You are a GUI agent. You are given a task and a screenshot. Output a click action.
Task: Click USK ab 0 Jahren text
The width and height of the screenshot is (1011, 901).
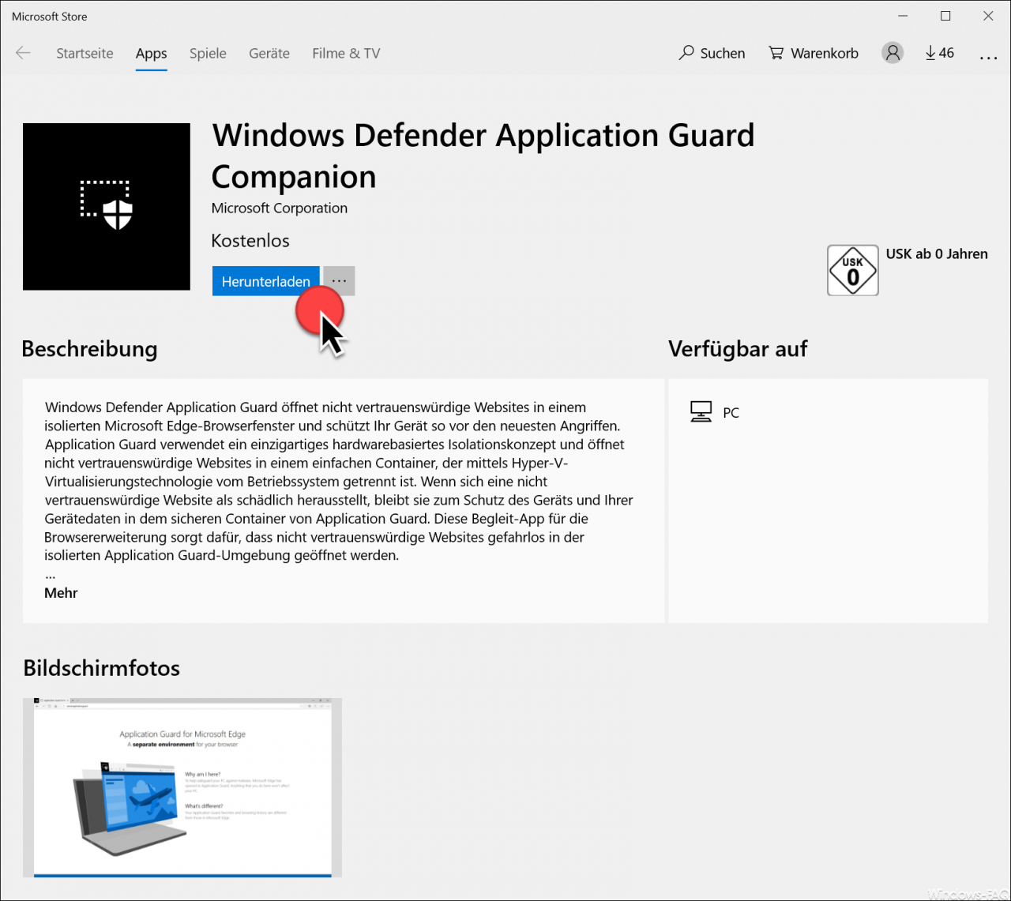937,253
